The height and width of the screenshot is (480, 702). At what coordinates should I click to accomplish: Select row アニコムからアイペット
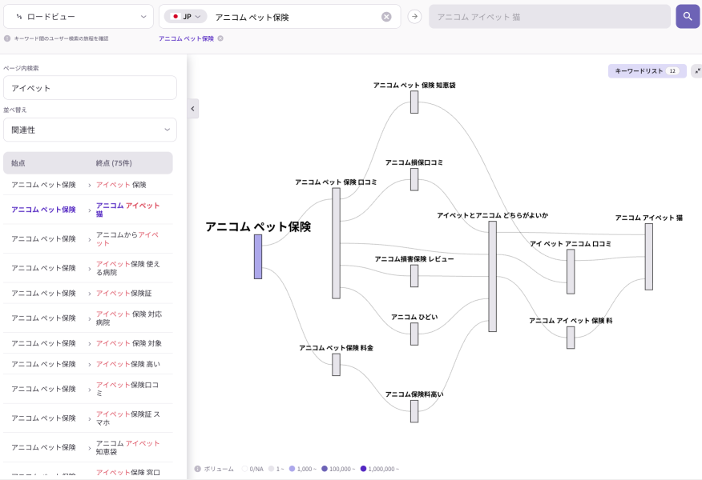point(88,238)
